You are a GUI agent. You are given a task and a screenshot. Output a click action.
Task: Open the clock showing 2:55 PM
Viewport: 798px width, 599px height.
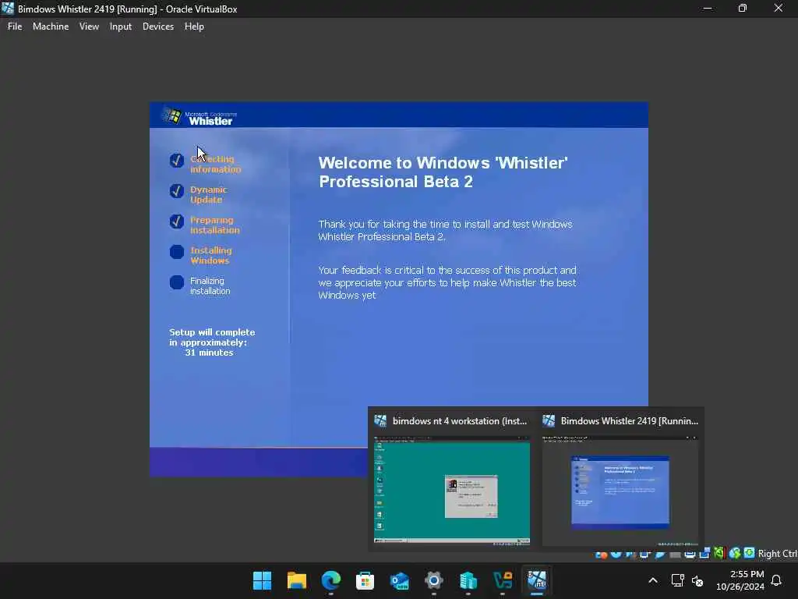tap(740, 580)
